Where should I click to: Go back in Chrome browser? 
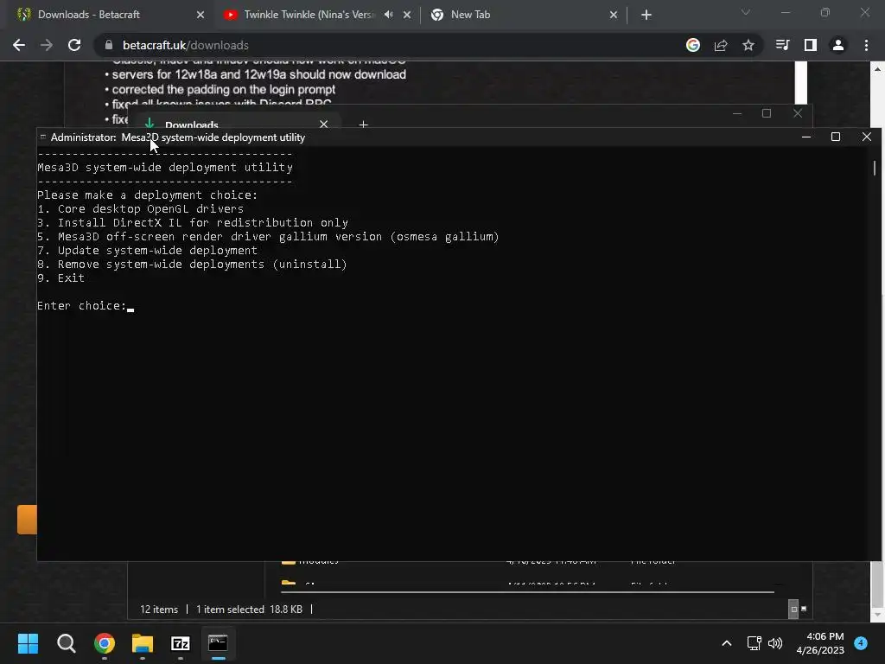tap(19, 45)
